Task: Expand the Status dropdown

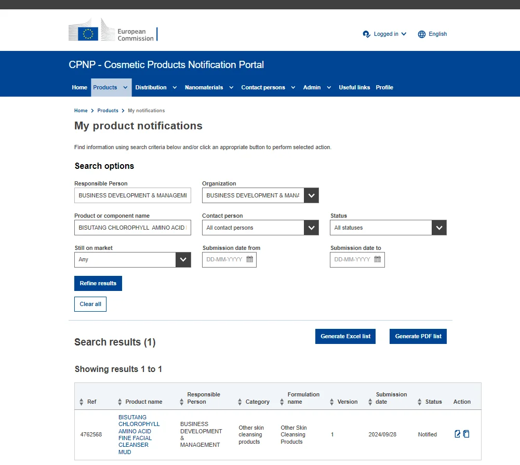Action: tap(439, 228)
